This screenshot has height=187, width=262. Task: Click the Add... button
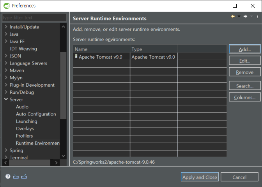click(x=244, y=49)
